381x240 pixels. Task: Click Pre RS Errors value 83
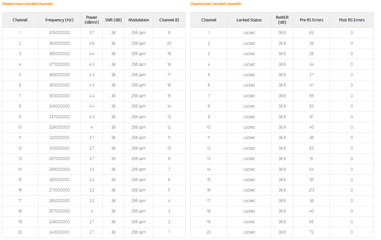point(311,106)
